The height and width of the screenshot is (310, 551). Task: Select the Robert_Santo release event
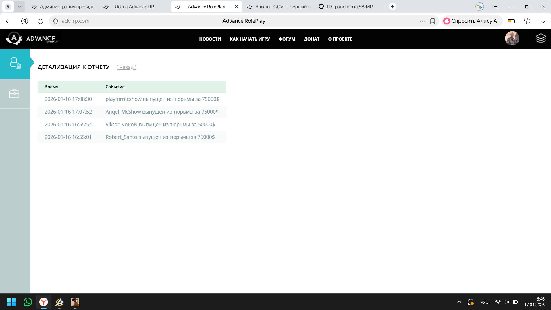160,137
